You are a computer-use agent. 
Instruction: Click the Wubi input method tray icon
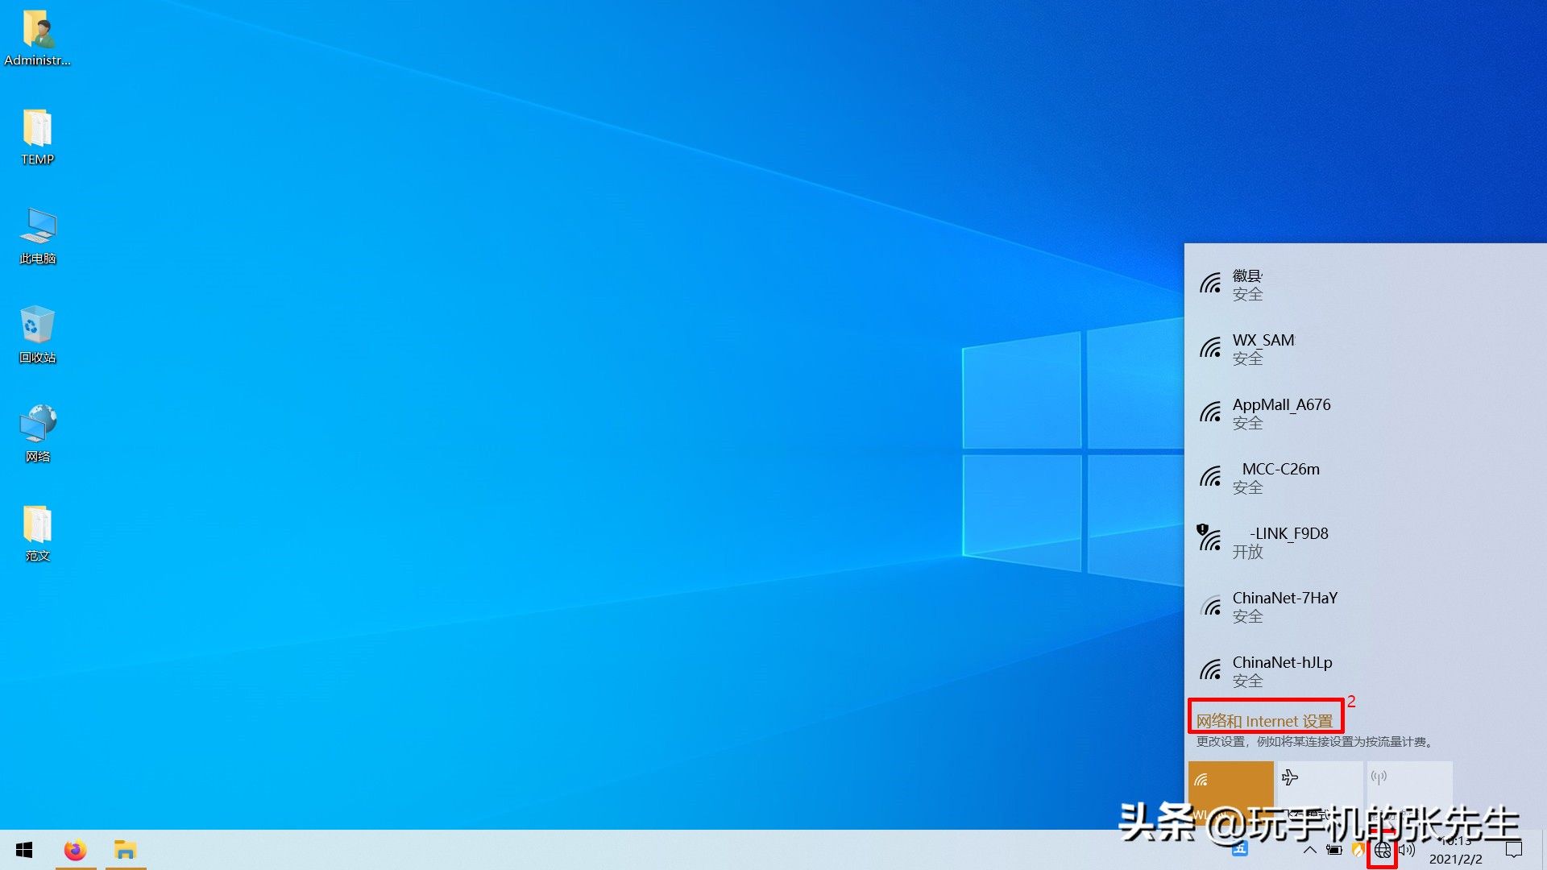pos(1240,850)
